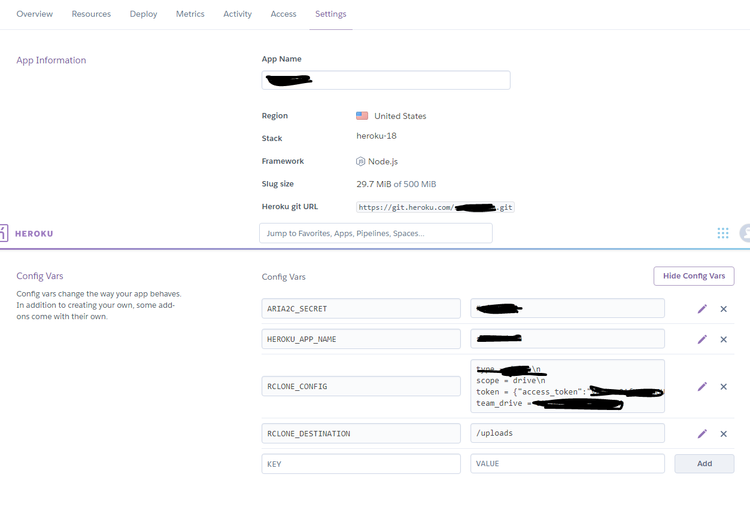Click the new KEY input field

[x=361, y=464]
